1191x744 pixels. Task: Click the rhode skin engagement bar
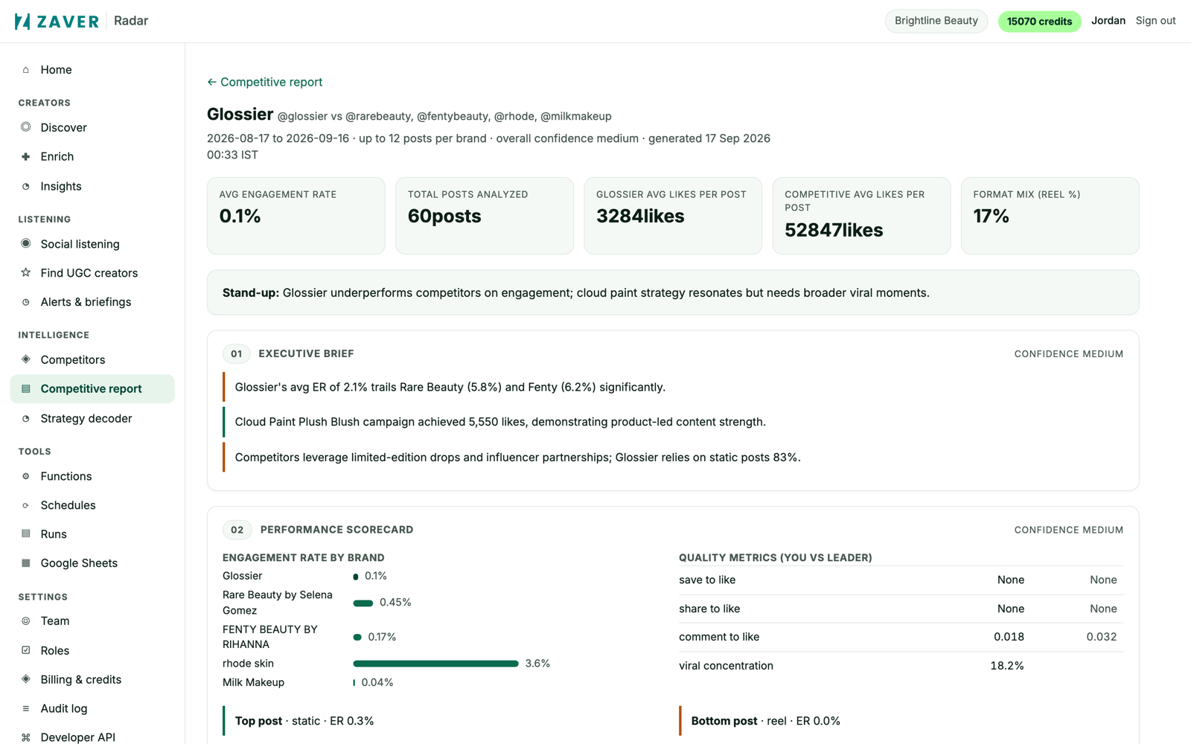click(435, 664)
